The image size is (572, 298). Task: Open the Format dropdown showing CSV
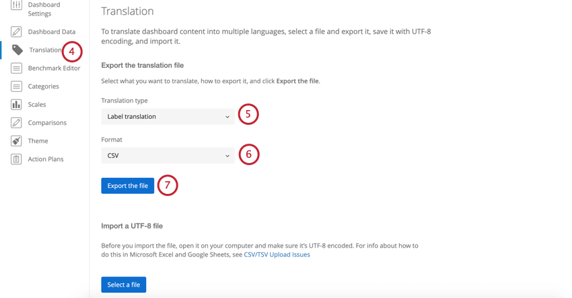168,156
